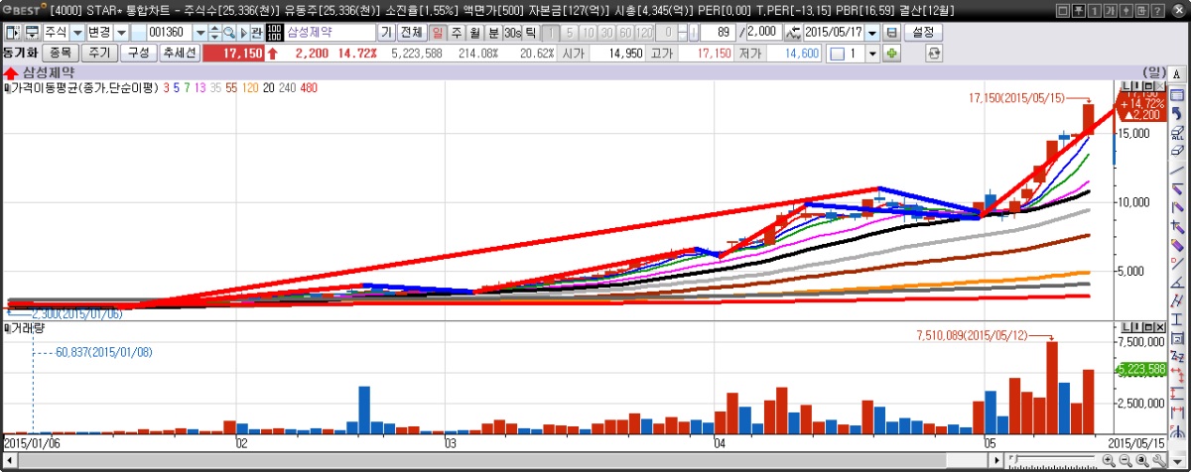Click the 설정 settings button

pyautogui.click(x=923, y=32)
